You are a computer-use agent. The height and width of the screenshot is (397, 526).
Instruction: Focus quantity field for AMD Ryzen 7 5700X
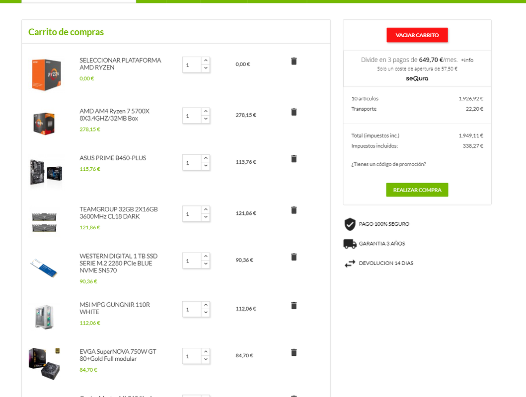192,116
